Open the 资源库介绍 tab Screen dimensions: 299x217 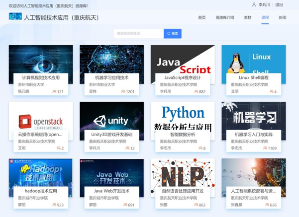(225, 17)
